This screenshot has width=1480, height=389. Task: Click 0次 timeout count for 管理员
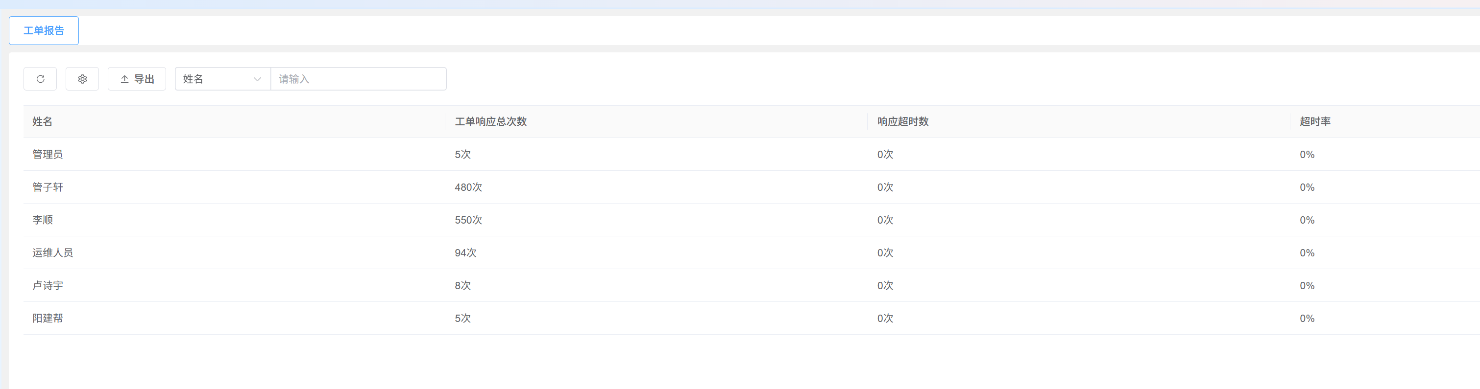[x=885, y=154]
